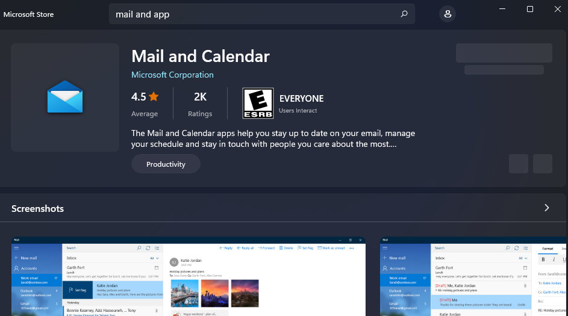The height and width of the screenshot is (316, 568).
Task: Click the app description text
Action: [x=273, y=138]
